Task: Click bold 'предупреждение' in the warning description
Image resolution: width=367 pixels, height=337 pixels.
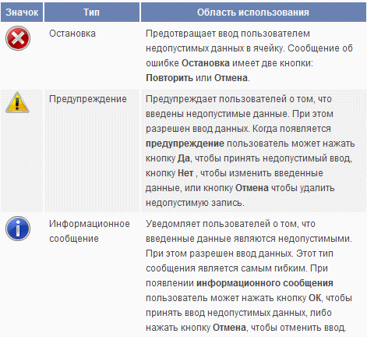Action: [x=185, y=144]
